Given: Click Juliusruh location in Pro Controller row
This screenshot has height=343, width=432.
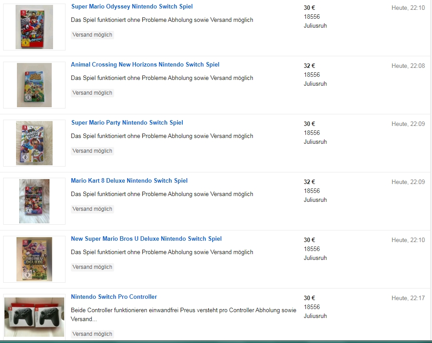Looking at the screenshot, I should (315, 316).
